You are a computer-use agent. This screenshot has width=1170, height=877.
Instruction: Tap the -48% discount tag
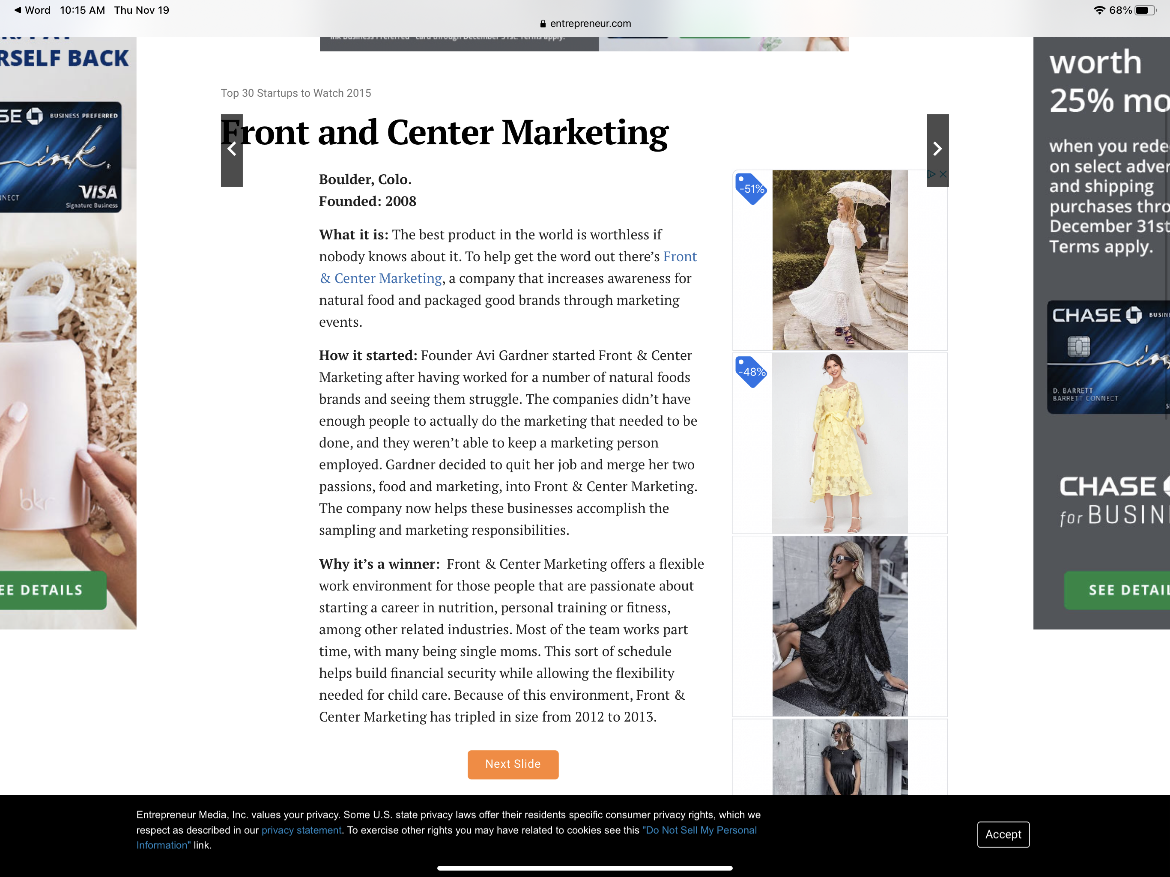pos(751,371)
